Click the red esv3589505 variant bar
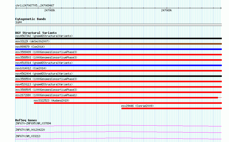 118,92
